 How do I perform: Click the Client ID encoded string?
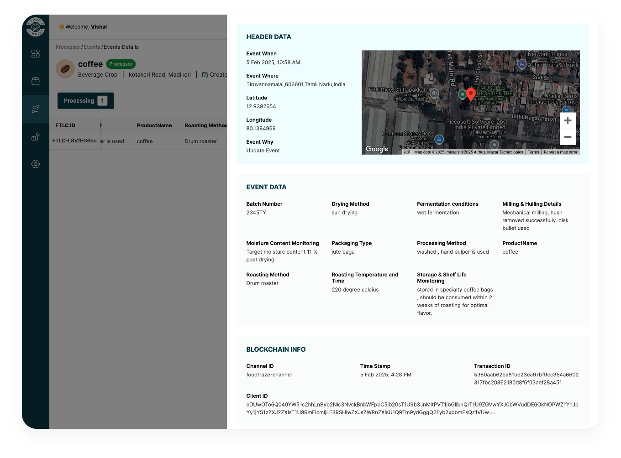pyautogui.click(x=412, y=408)
